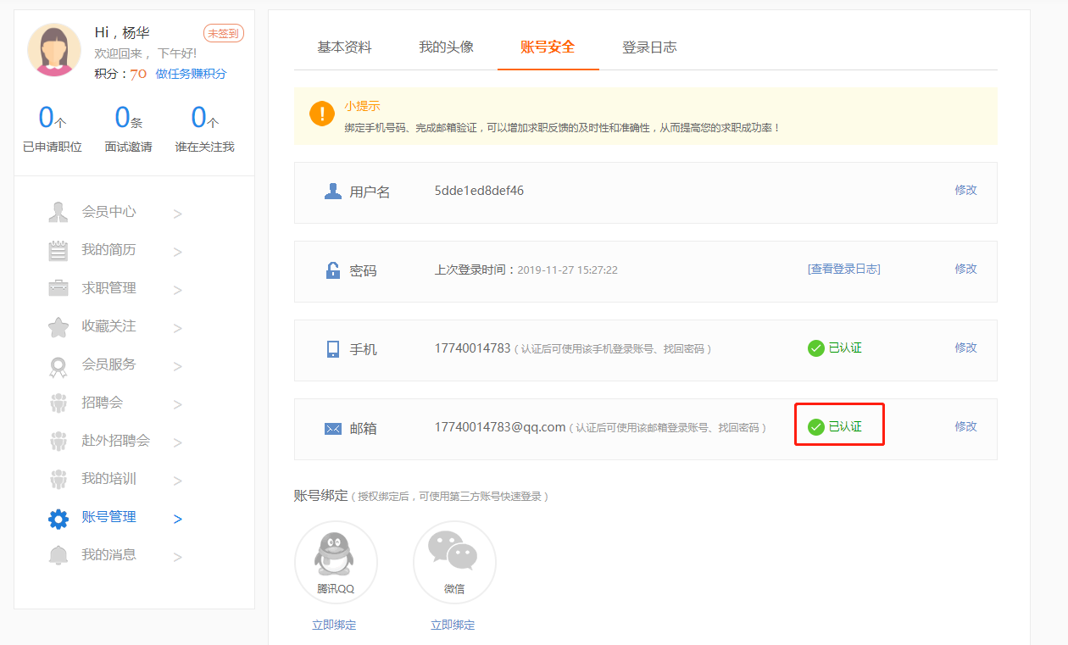
Task: Click the 未签到 sign-in button
Action: (x=224, y=33)
